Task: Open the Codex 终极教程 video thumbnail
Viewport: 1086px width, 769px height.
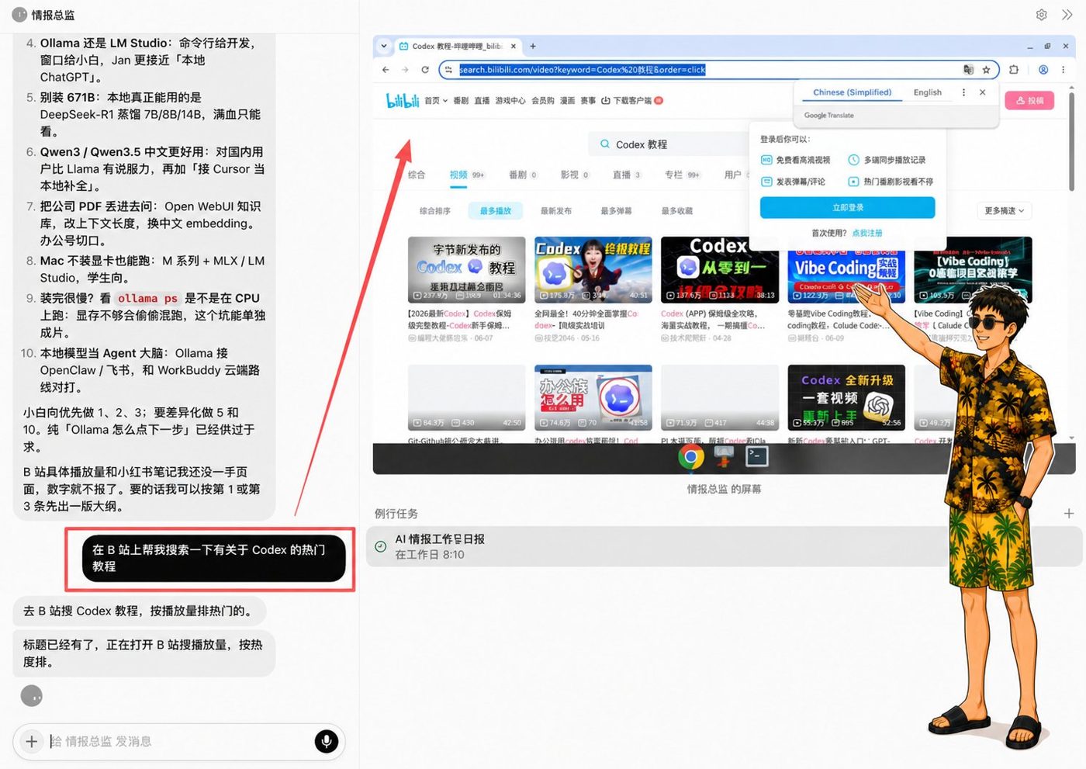Action: (593, 270)
